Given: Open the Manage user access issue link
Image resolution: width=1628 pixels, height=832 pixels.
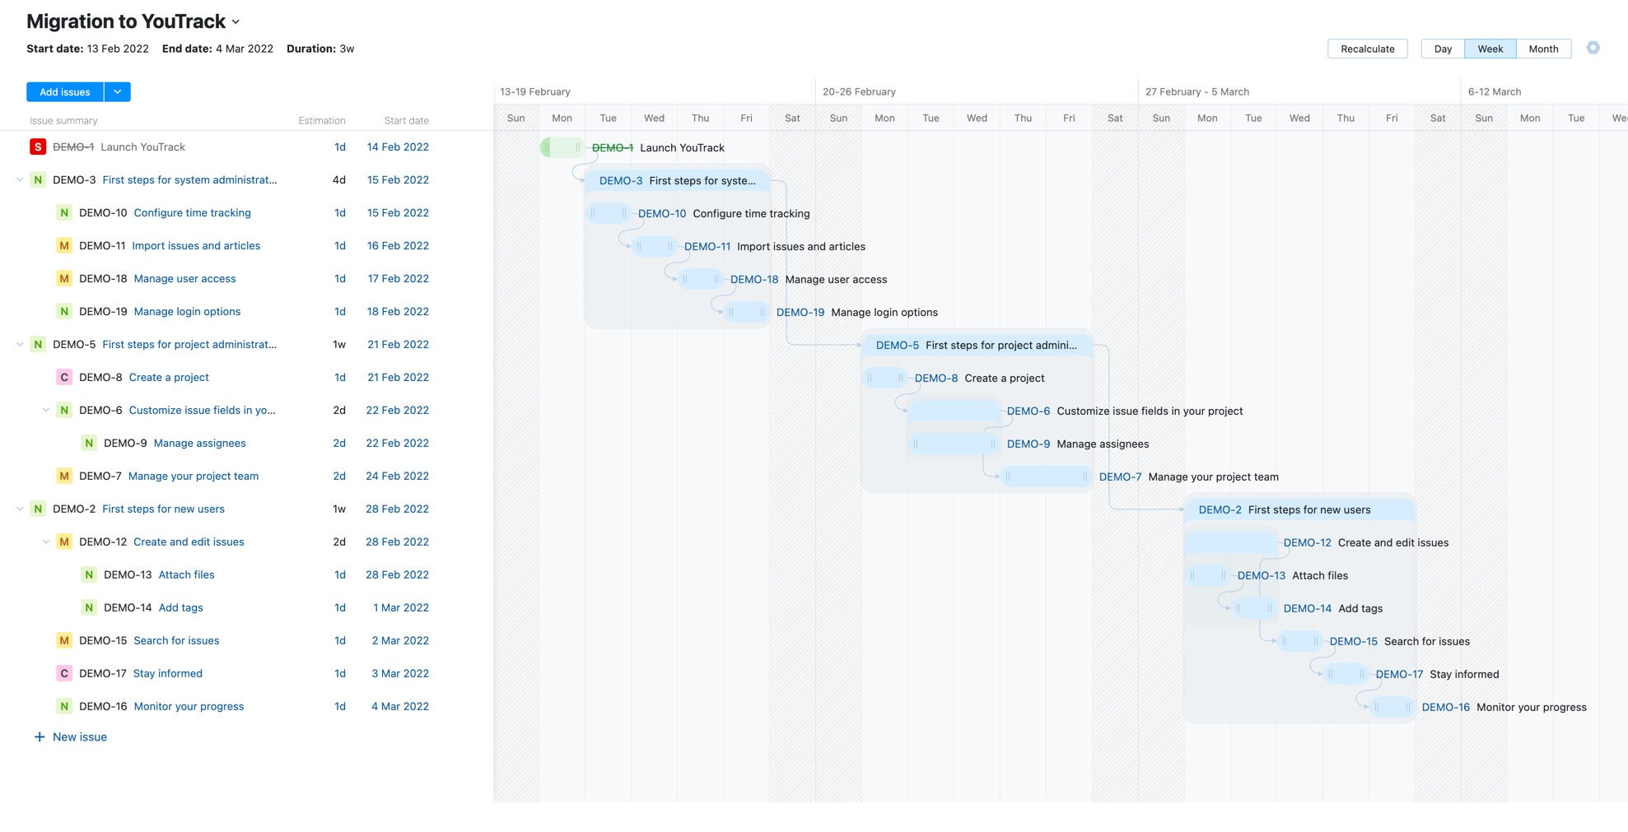Looking at the screenshot, I should 184,279.
